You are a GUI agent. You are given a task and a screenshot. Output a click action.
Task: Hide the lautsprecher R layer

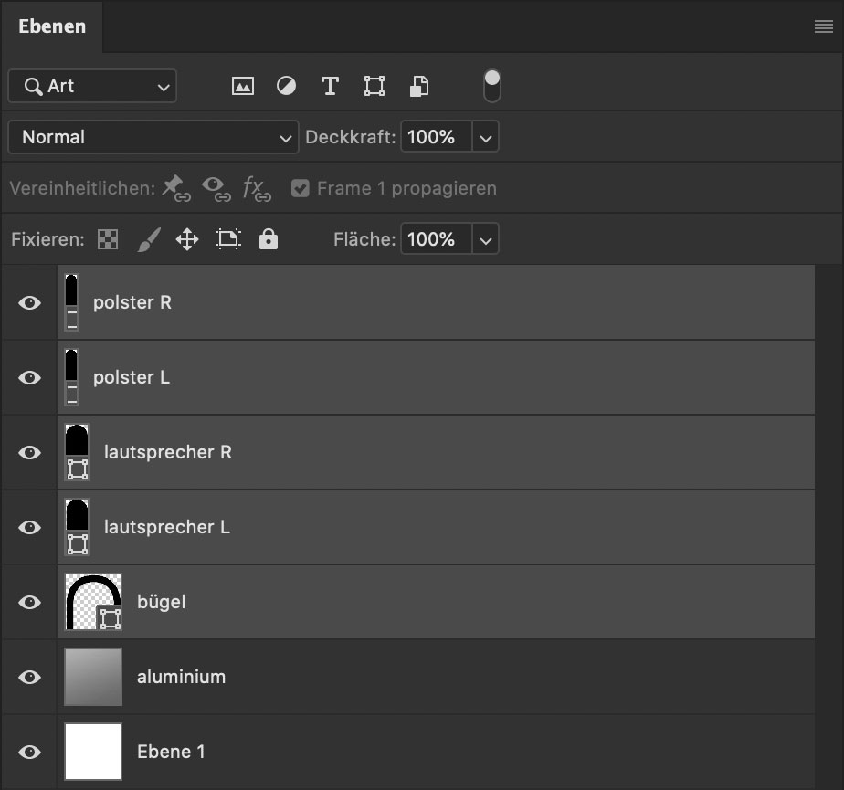pyautogui.click(x=29, y=452)
